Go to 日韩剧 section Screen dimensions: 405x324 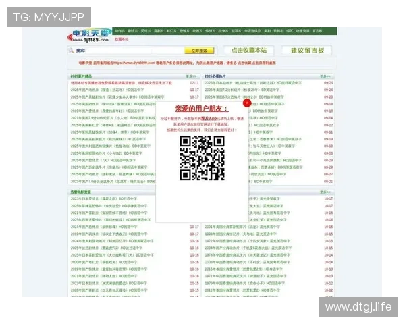[278, 31]
